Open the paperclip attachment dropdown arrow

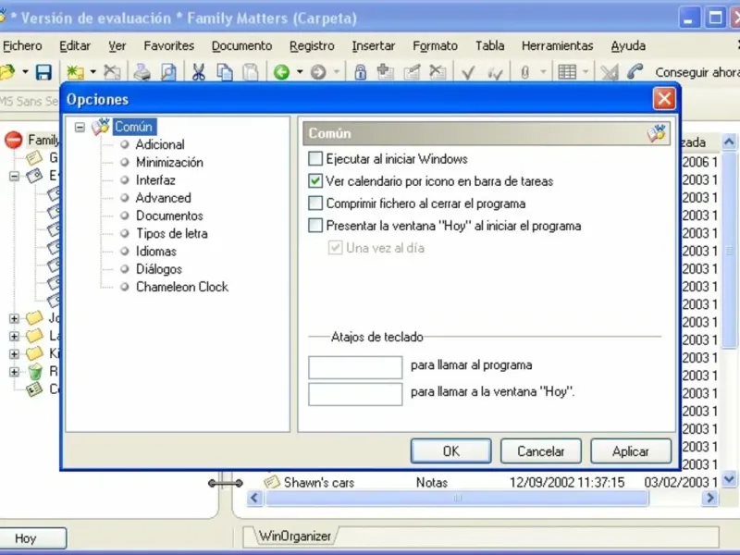(543, 72)
